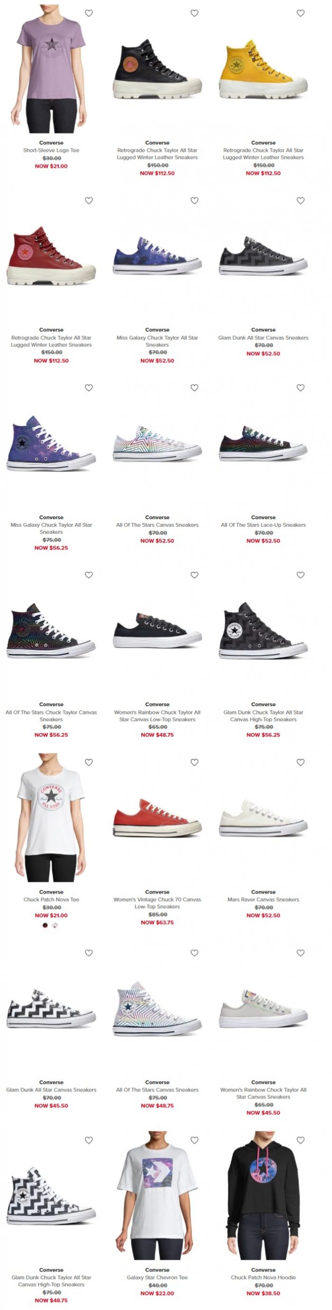The height and width of the screenshot is (1310, 332).
Task: Add low-top Miss Galaxy sneaker to favorites
Action: coord(195,200)
